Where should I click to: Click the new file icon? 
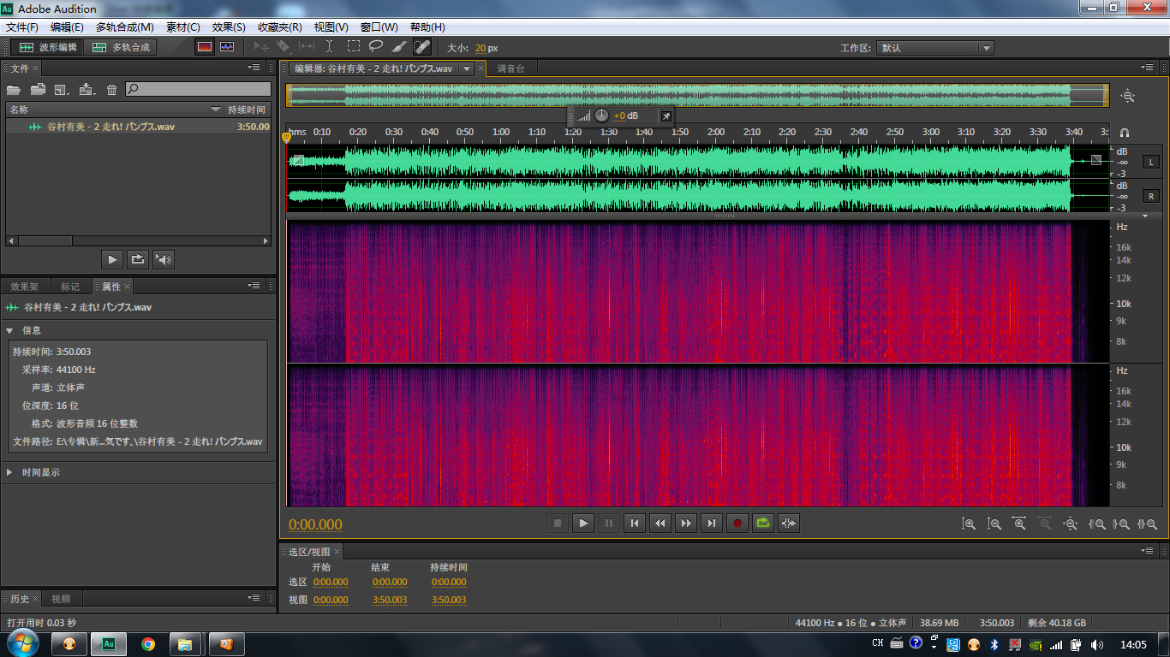point(62,89)
